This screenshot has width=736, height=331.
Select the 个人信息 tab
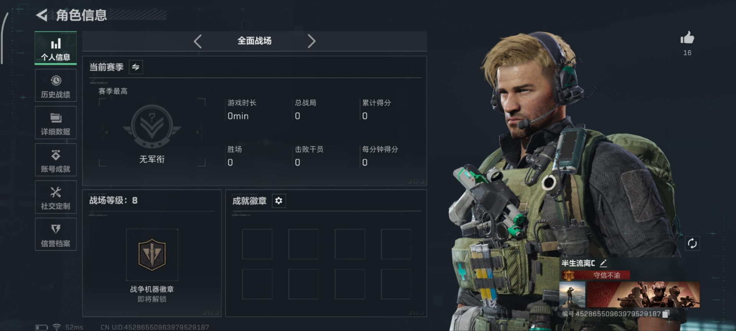point(56,48)
